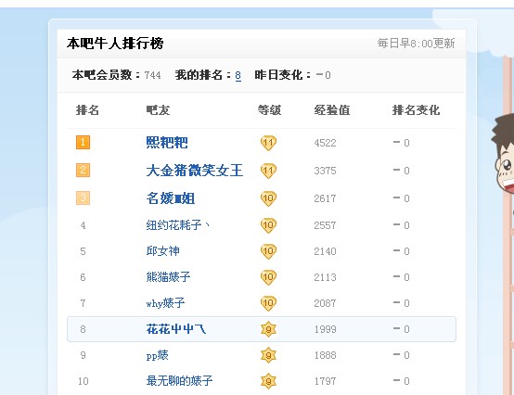Click my rank number 8 link
This screenshot has height=395, width=514.
pos(238,75)
